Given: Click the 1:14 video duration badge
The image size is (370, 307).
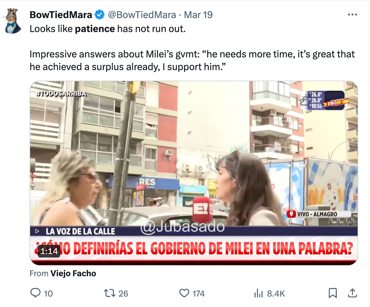Looking at the screenshot, I should [49, 251].
